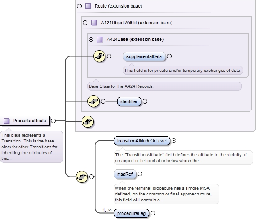Expand the identifier element

point(145,101)
